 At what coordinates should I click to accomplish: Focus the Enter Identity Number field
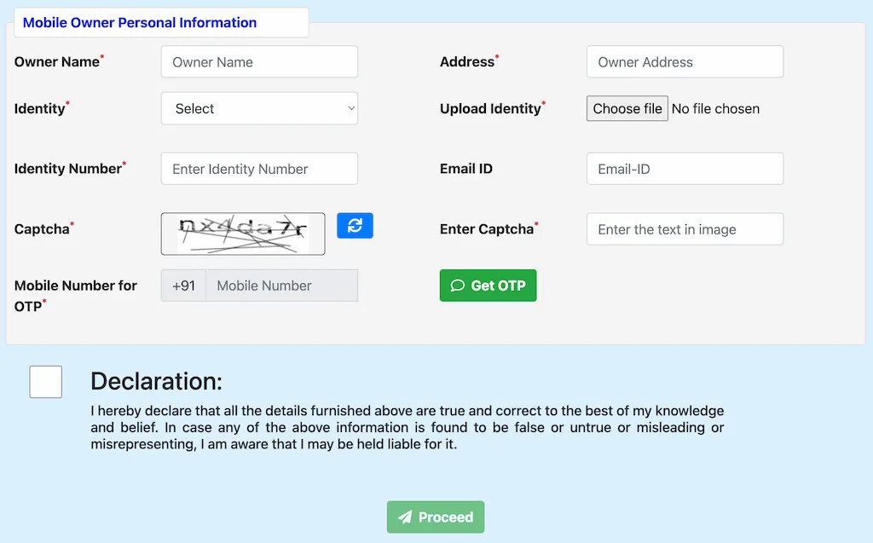[258, 168]
